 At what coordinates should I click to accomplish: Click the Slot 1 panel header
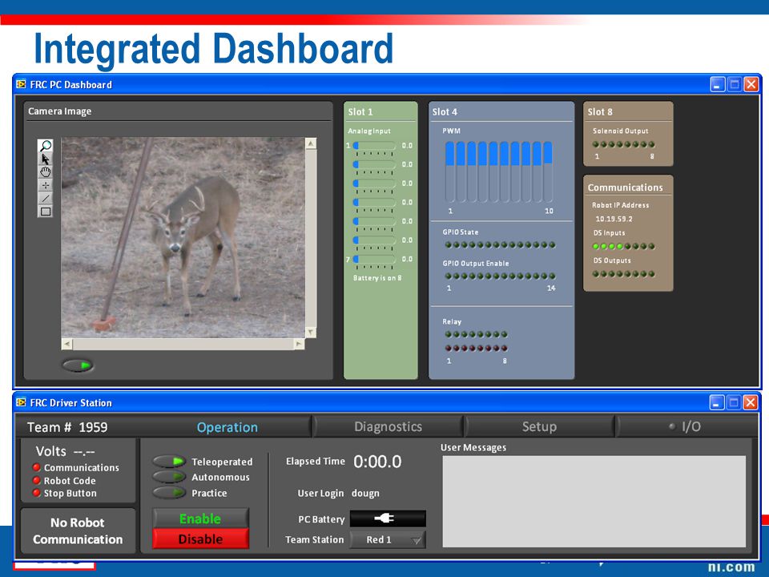point(360,112)
